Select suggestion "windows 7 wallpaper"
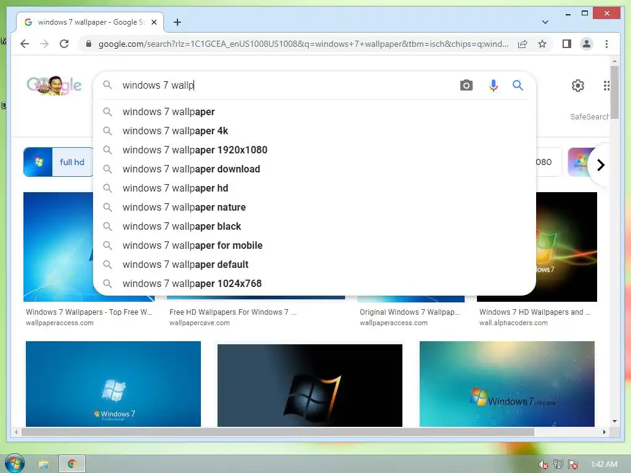 [x=314, y=112]
